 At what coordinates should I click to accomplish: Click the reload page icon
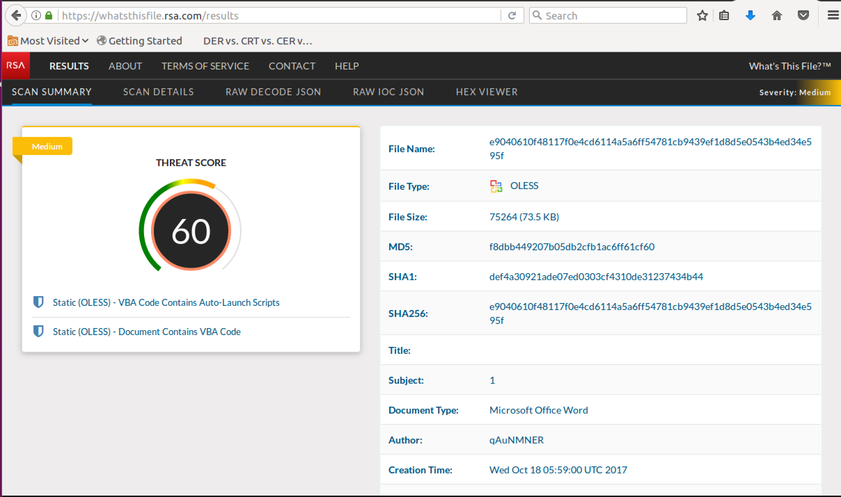(x=512, y=16)
